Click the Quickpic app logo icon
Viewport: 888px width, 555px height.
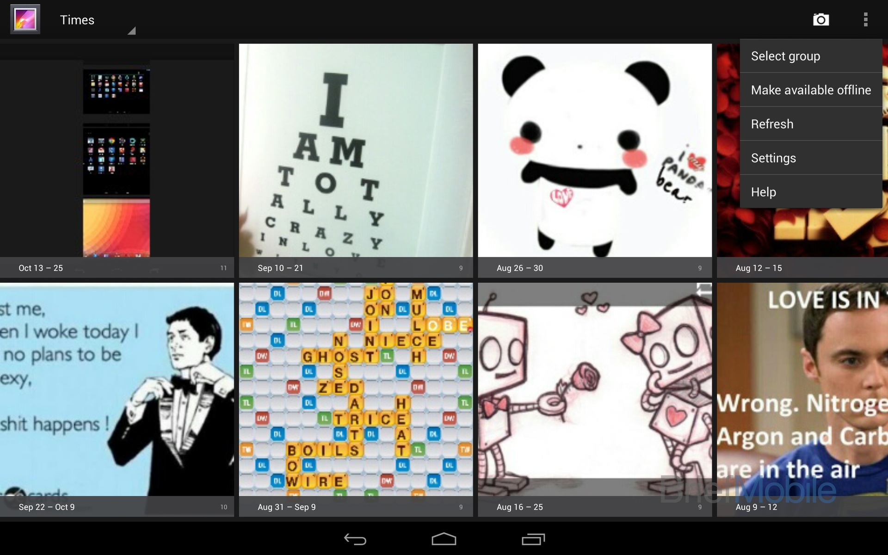(x=25, y=19)
